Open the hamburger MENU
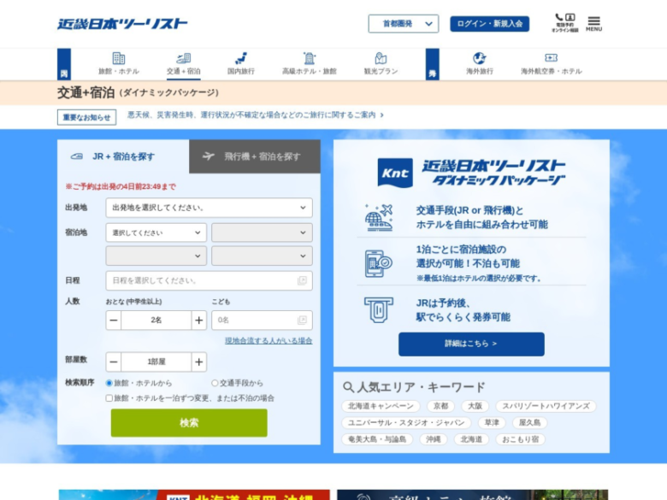Viewport: 667px width, 500px height. [593, 23]
